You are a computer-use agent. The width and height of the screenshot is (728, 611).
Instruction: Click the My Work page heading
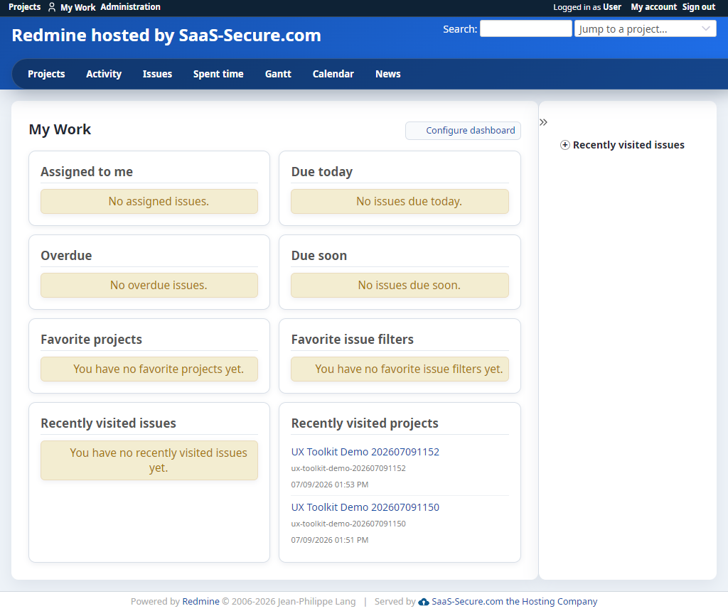point(60,129)
